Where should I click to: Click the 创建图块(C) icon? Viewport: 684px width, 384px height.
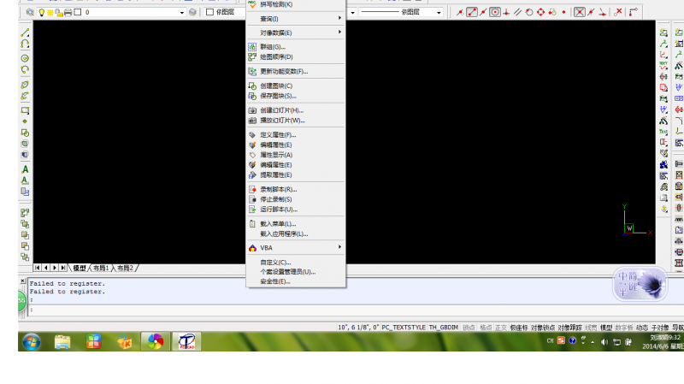pos(252,86)
